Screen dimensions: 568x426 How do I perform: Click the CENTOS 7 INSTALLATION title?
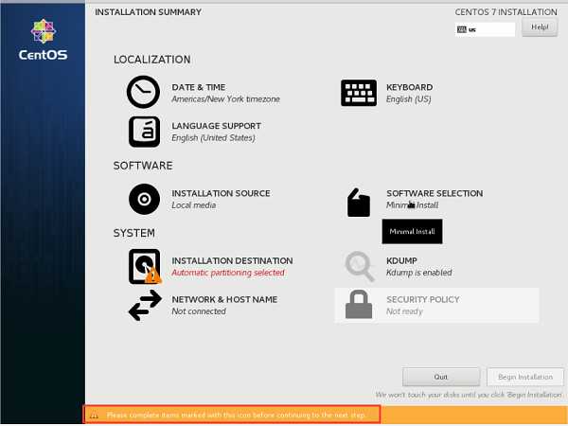pos(506,12)
